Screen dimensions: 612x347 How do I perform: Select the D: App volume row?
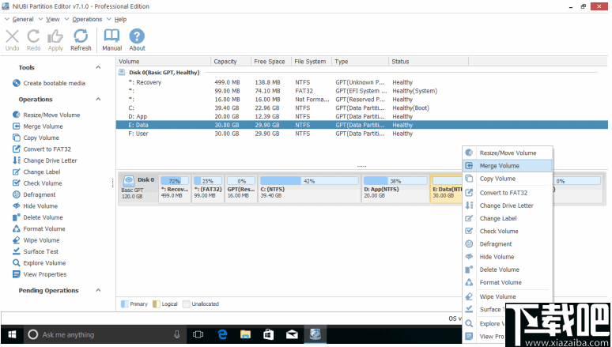[362, 117]
